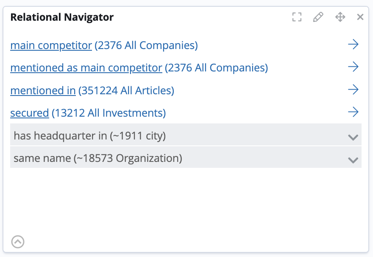Click arrow next to "mentioned as main competitor"
Viewport: 373px width, 257px height.
click(354, 67)
